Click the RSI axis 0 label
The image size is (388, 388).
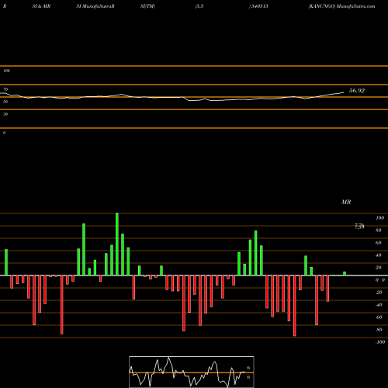[4, 133]
